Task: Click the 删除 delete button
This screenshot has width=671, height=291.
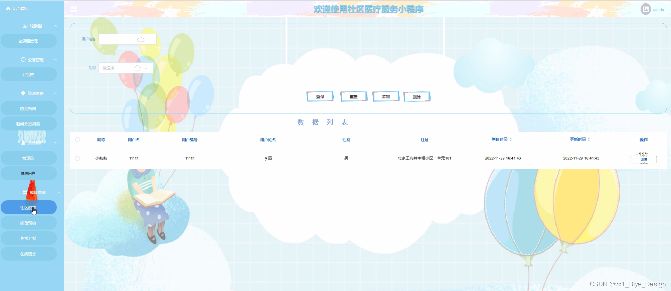Action: pos(417,97)
